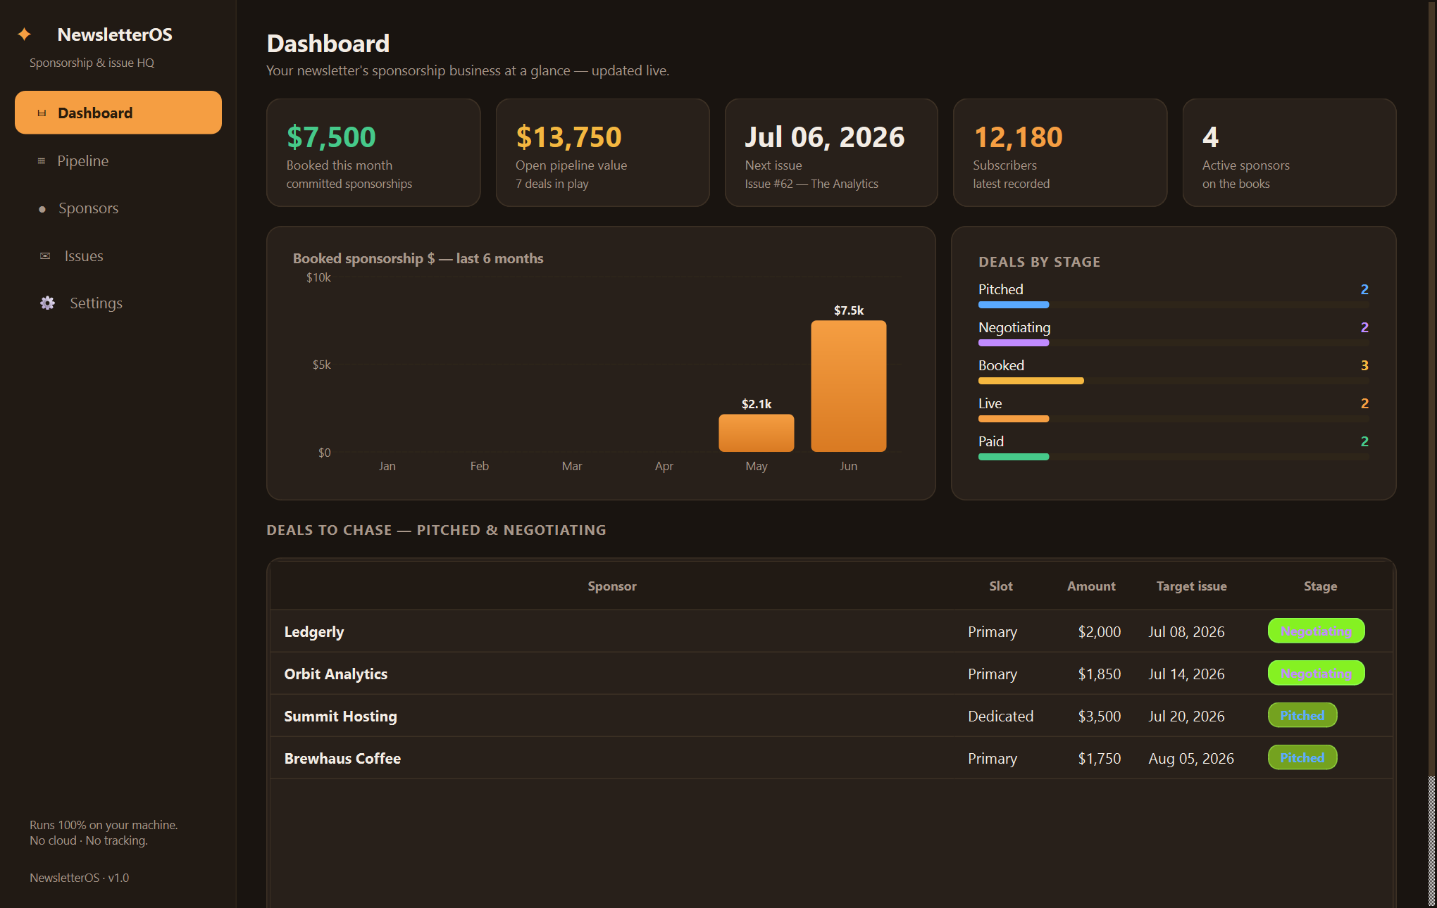Open Settings from the sidebar

[x=118, y=303]
